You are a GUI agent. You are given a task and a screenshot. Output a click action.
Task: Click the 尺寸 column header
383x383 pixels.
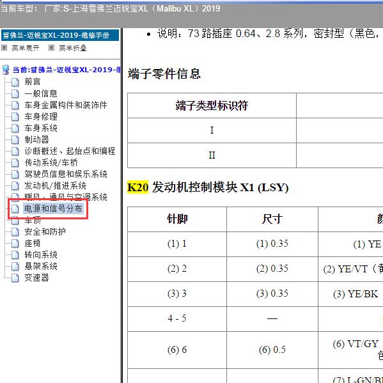272,219
